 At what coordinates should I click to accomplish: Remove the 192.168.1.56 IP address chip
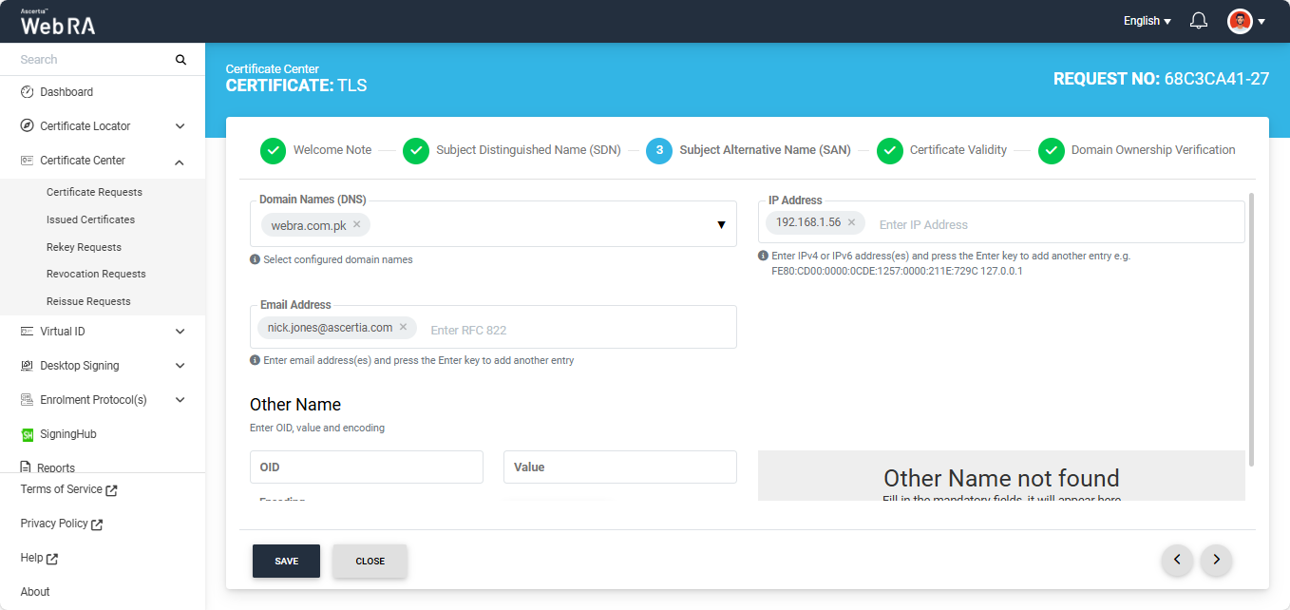(851, 222)
